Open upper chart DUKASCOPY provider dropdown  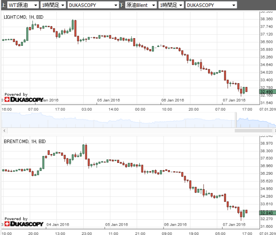[93, 5]
